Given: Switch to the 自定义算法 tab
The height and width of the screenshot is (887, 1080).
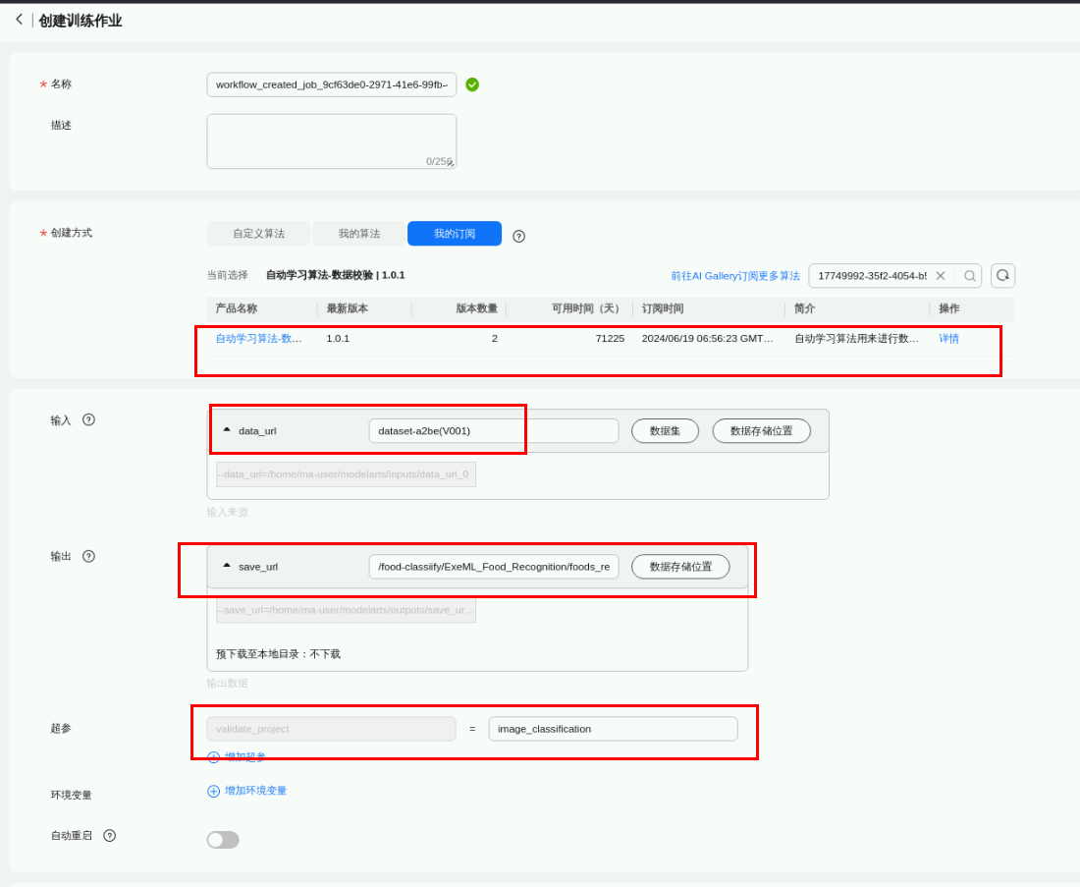Looking at the screenshot, I should tap(258, 234).
